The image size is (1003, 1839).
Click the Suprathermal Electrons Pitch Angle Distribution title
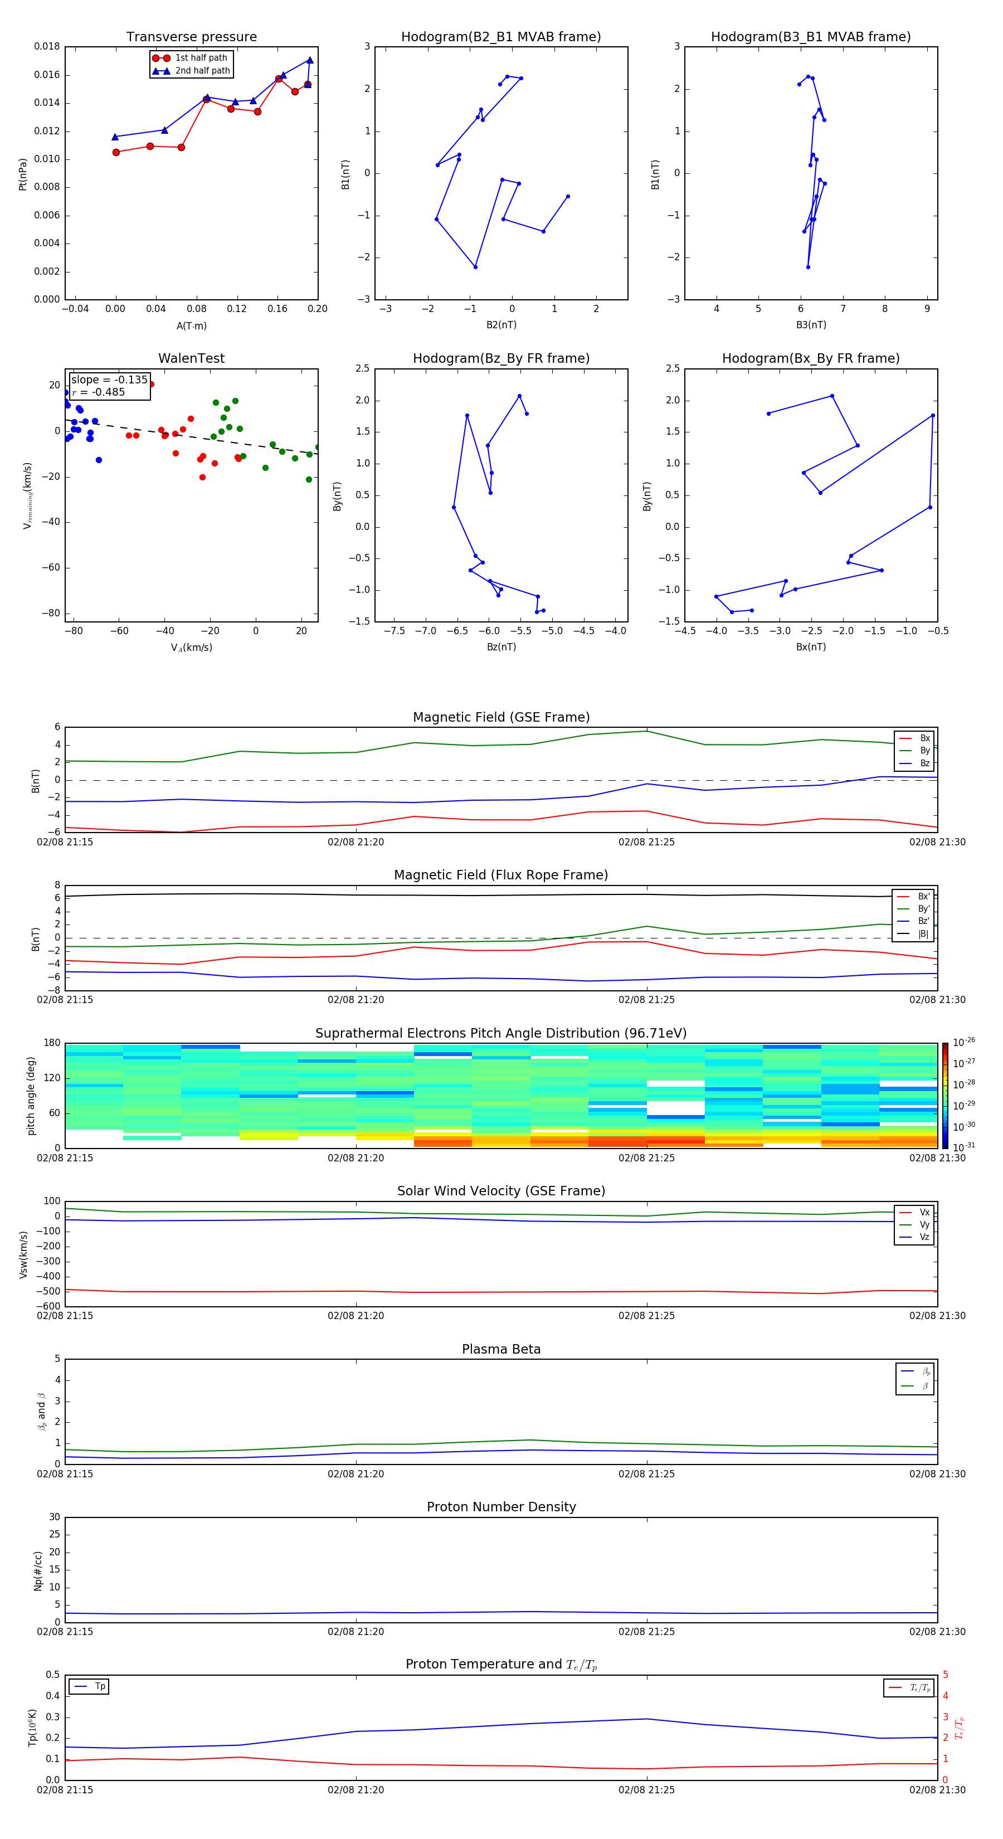click(x=501, y=1034)
